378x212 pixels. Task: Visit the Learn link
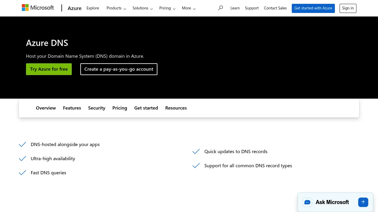click(x=235, y=8)
